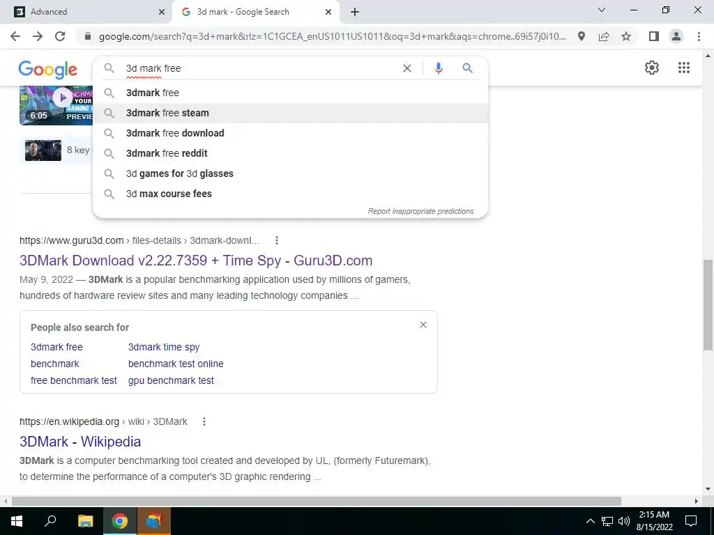The height and width of the screenshot is (535, 714).
Task: Click the address bar URL
Action: (x=333, y=36)
